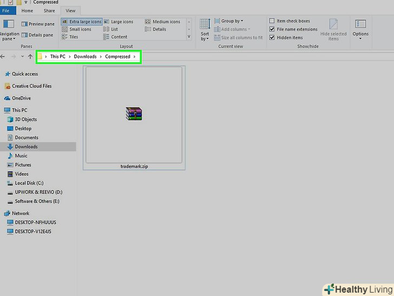Enable Item check boxes

tap(272, 21)
